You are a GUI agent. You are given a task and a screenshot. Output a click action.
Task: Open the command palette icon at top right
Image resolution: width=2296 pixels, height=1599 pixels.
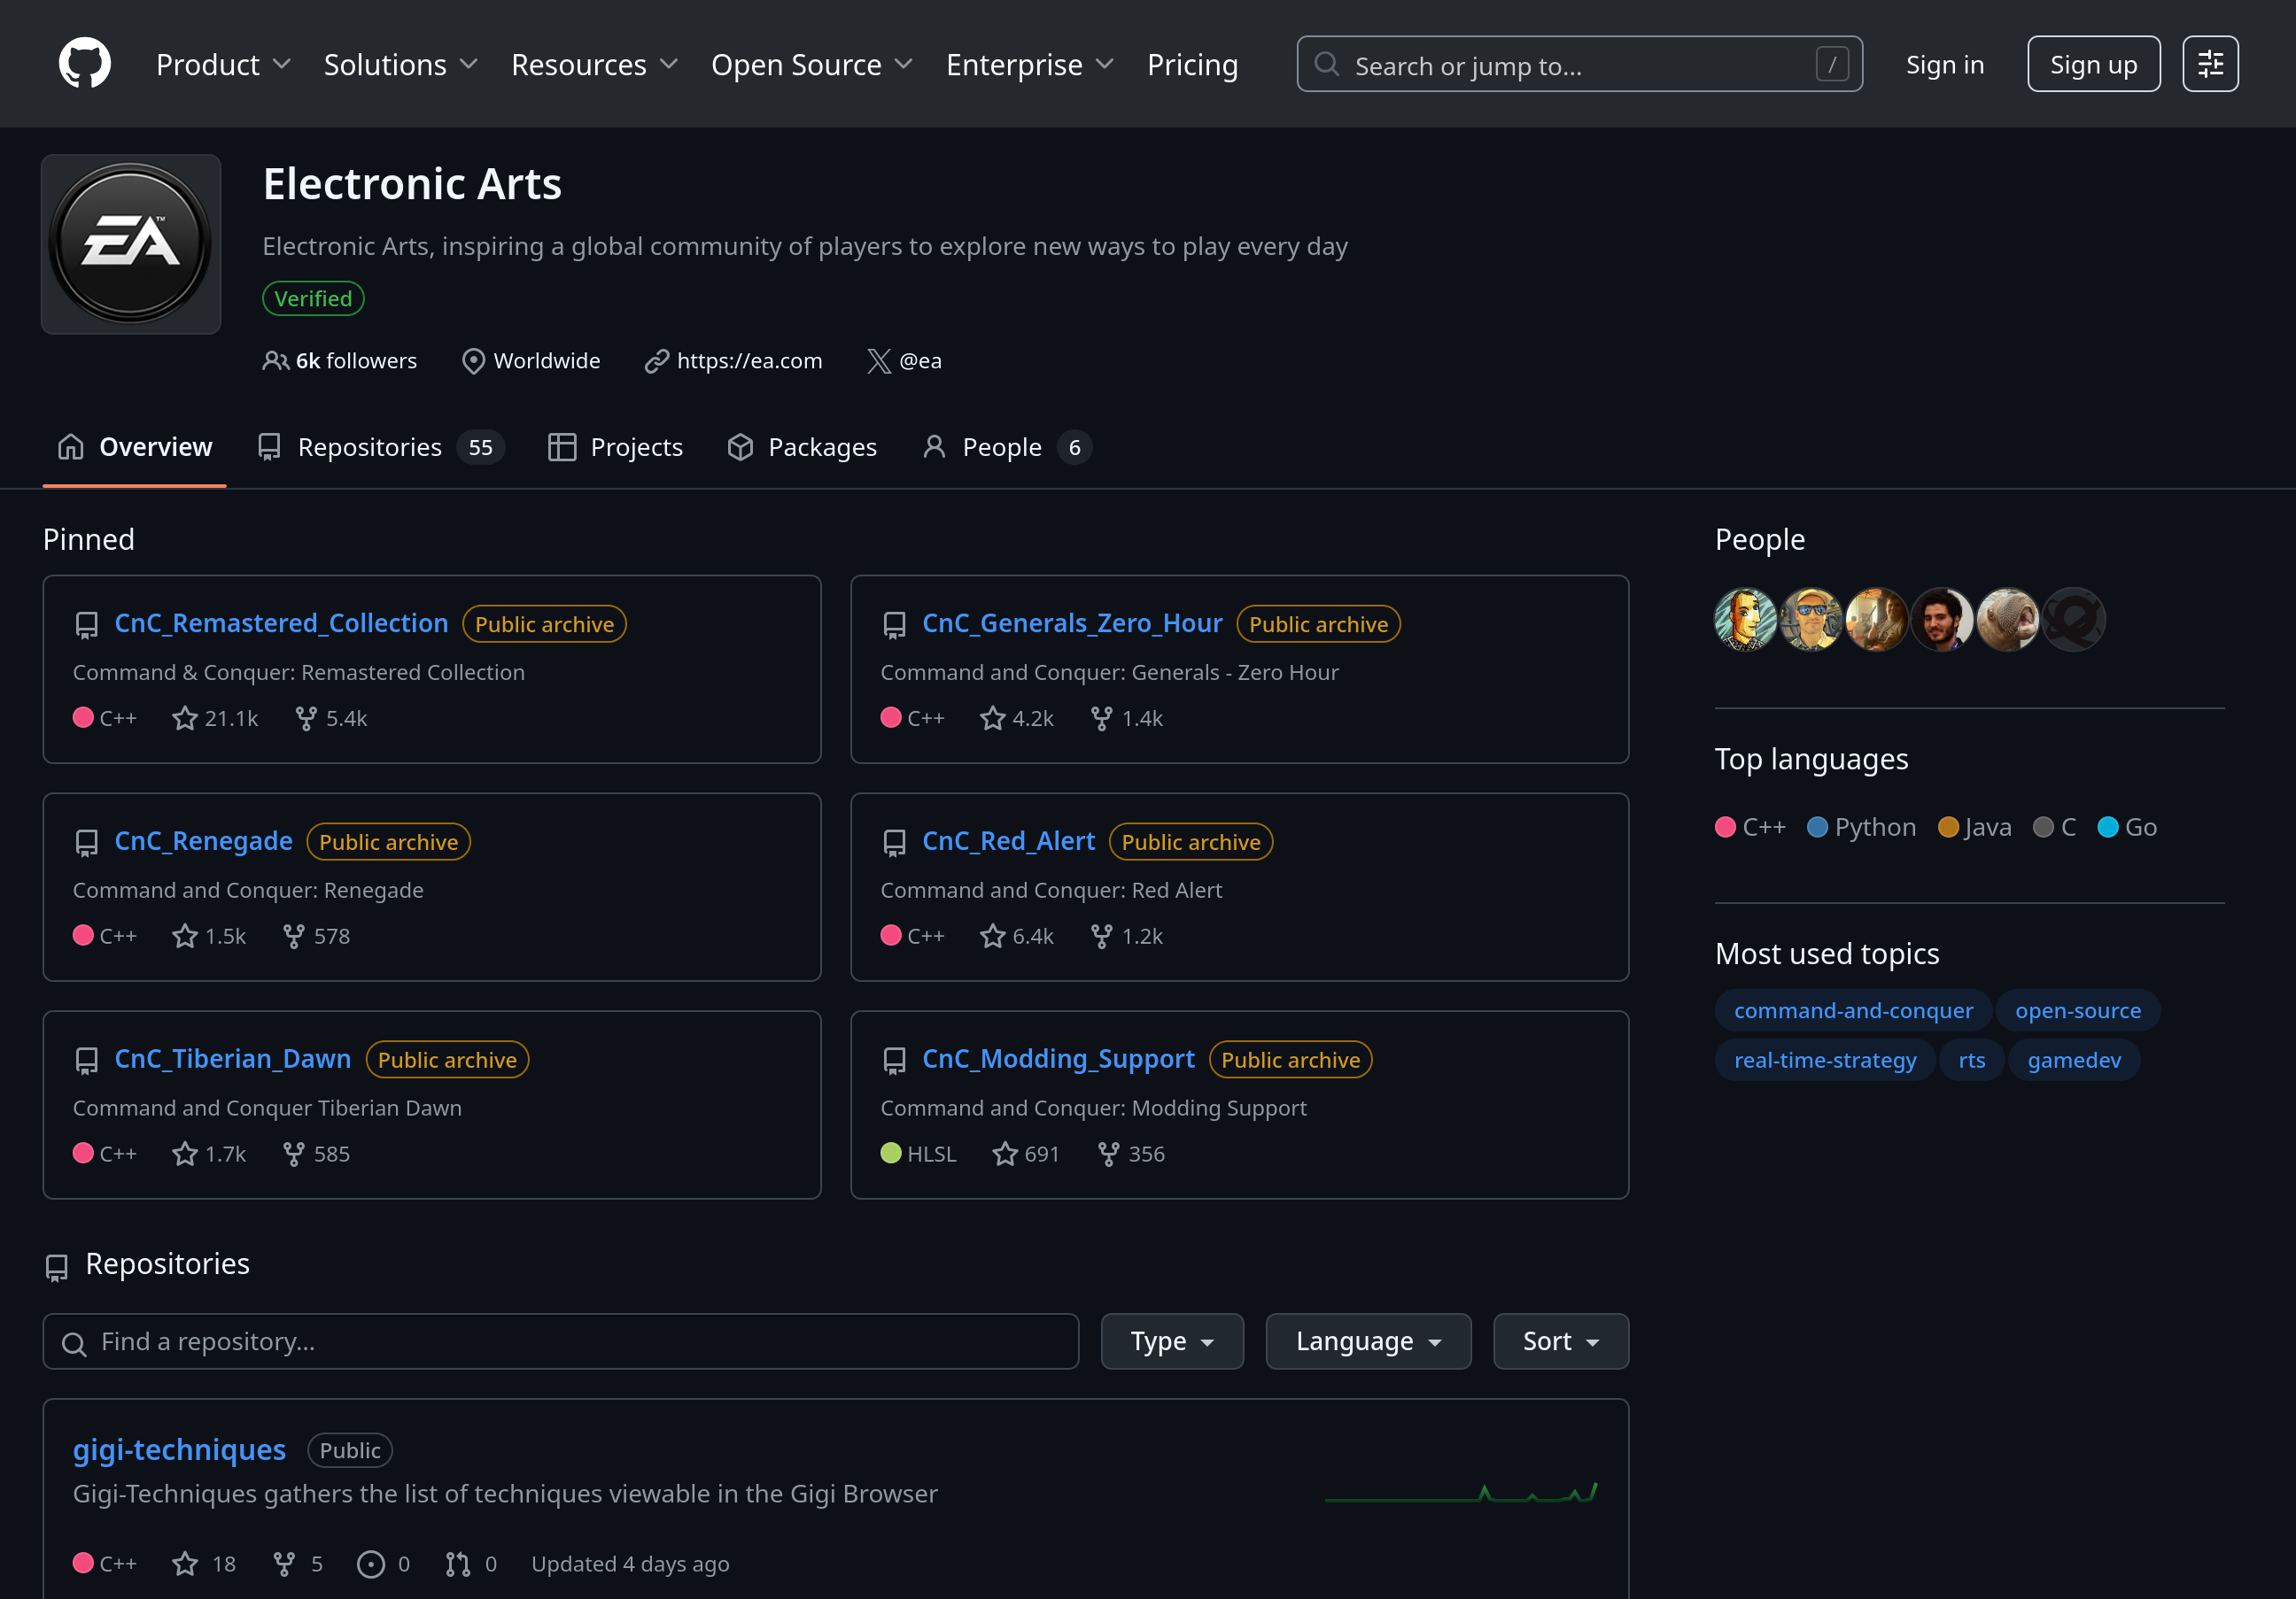[2209, 63]
